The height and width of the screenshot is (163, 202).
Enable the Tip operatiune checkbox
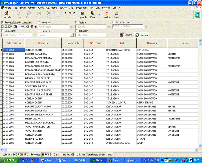(x=113, y=22)
